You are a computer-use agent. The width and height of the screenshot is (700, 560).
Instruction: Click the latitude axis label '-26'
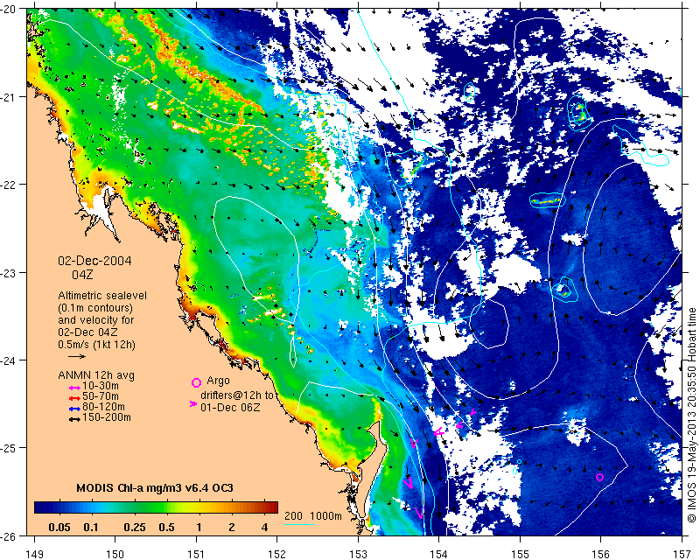8,535
